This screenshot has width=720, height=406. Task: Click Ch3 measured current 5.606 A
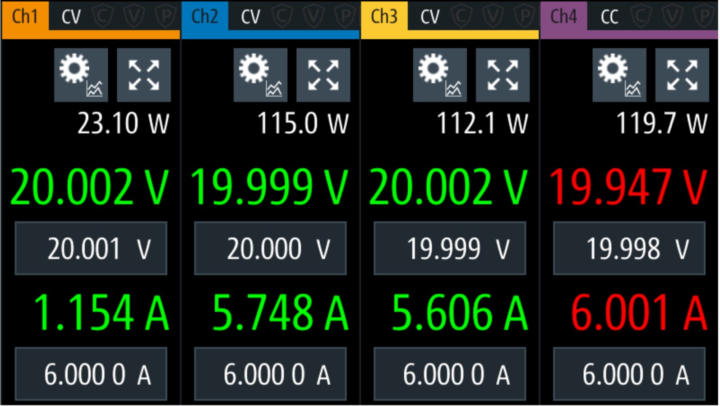pos(460,312)
